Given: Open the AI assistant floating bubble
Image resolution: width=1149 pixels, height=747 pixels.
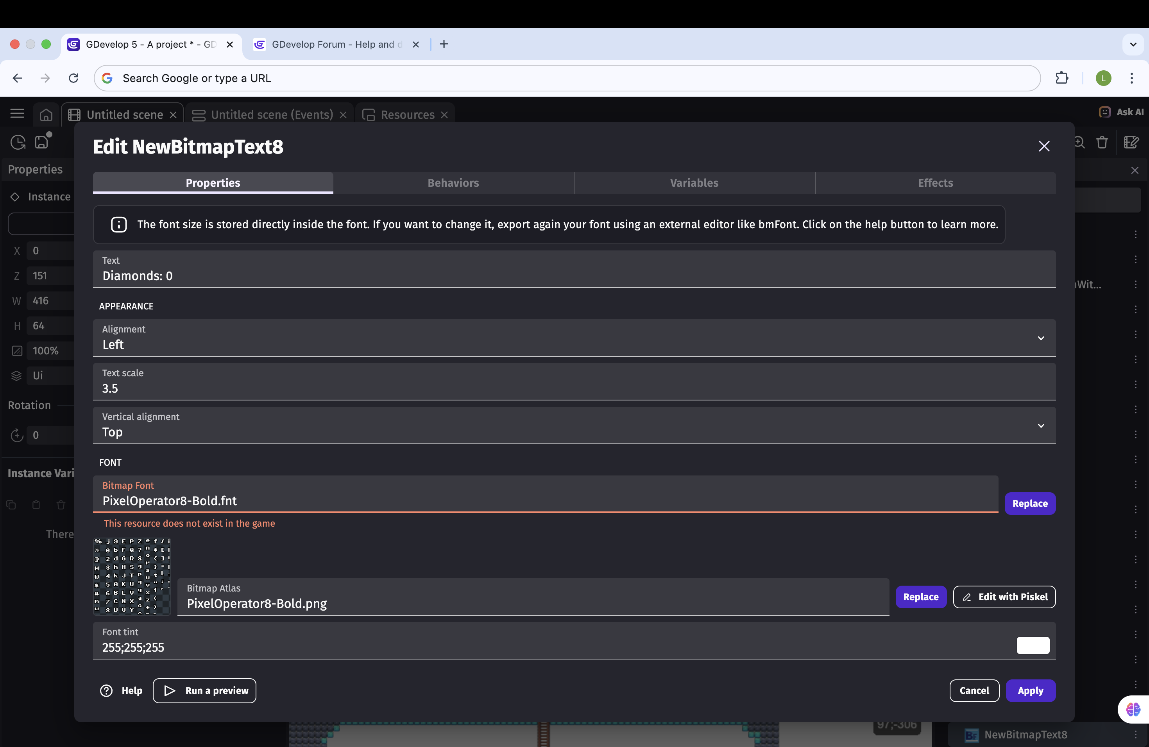Looking at the screenshot, I should [1133, 709].
